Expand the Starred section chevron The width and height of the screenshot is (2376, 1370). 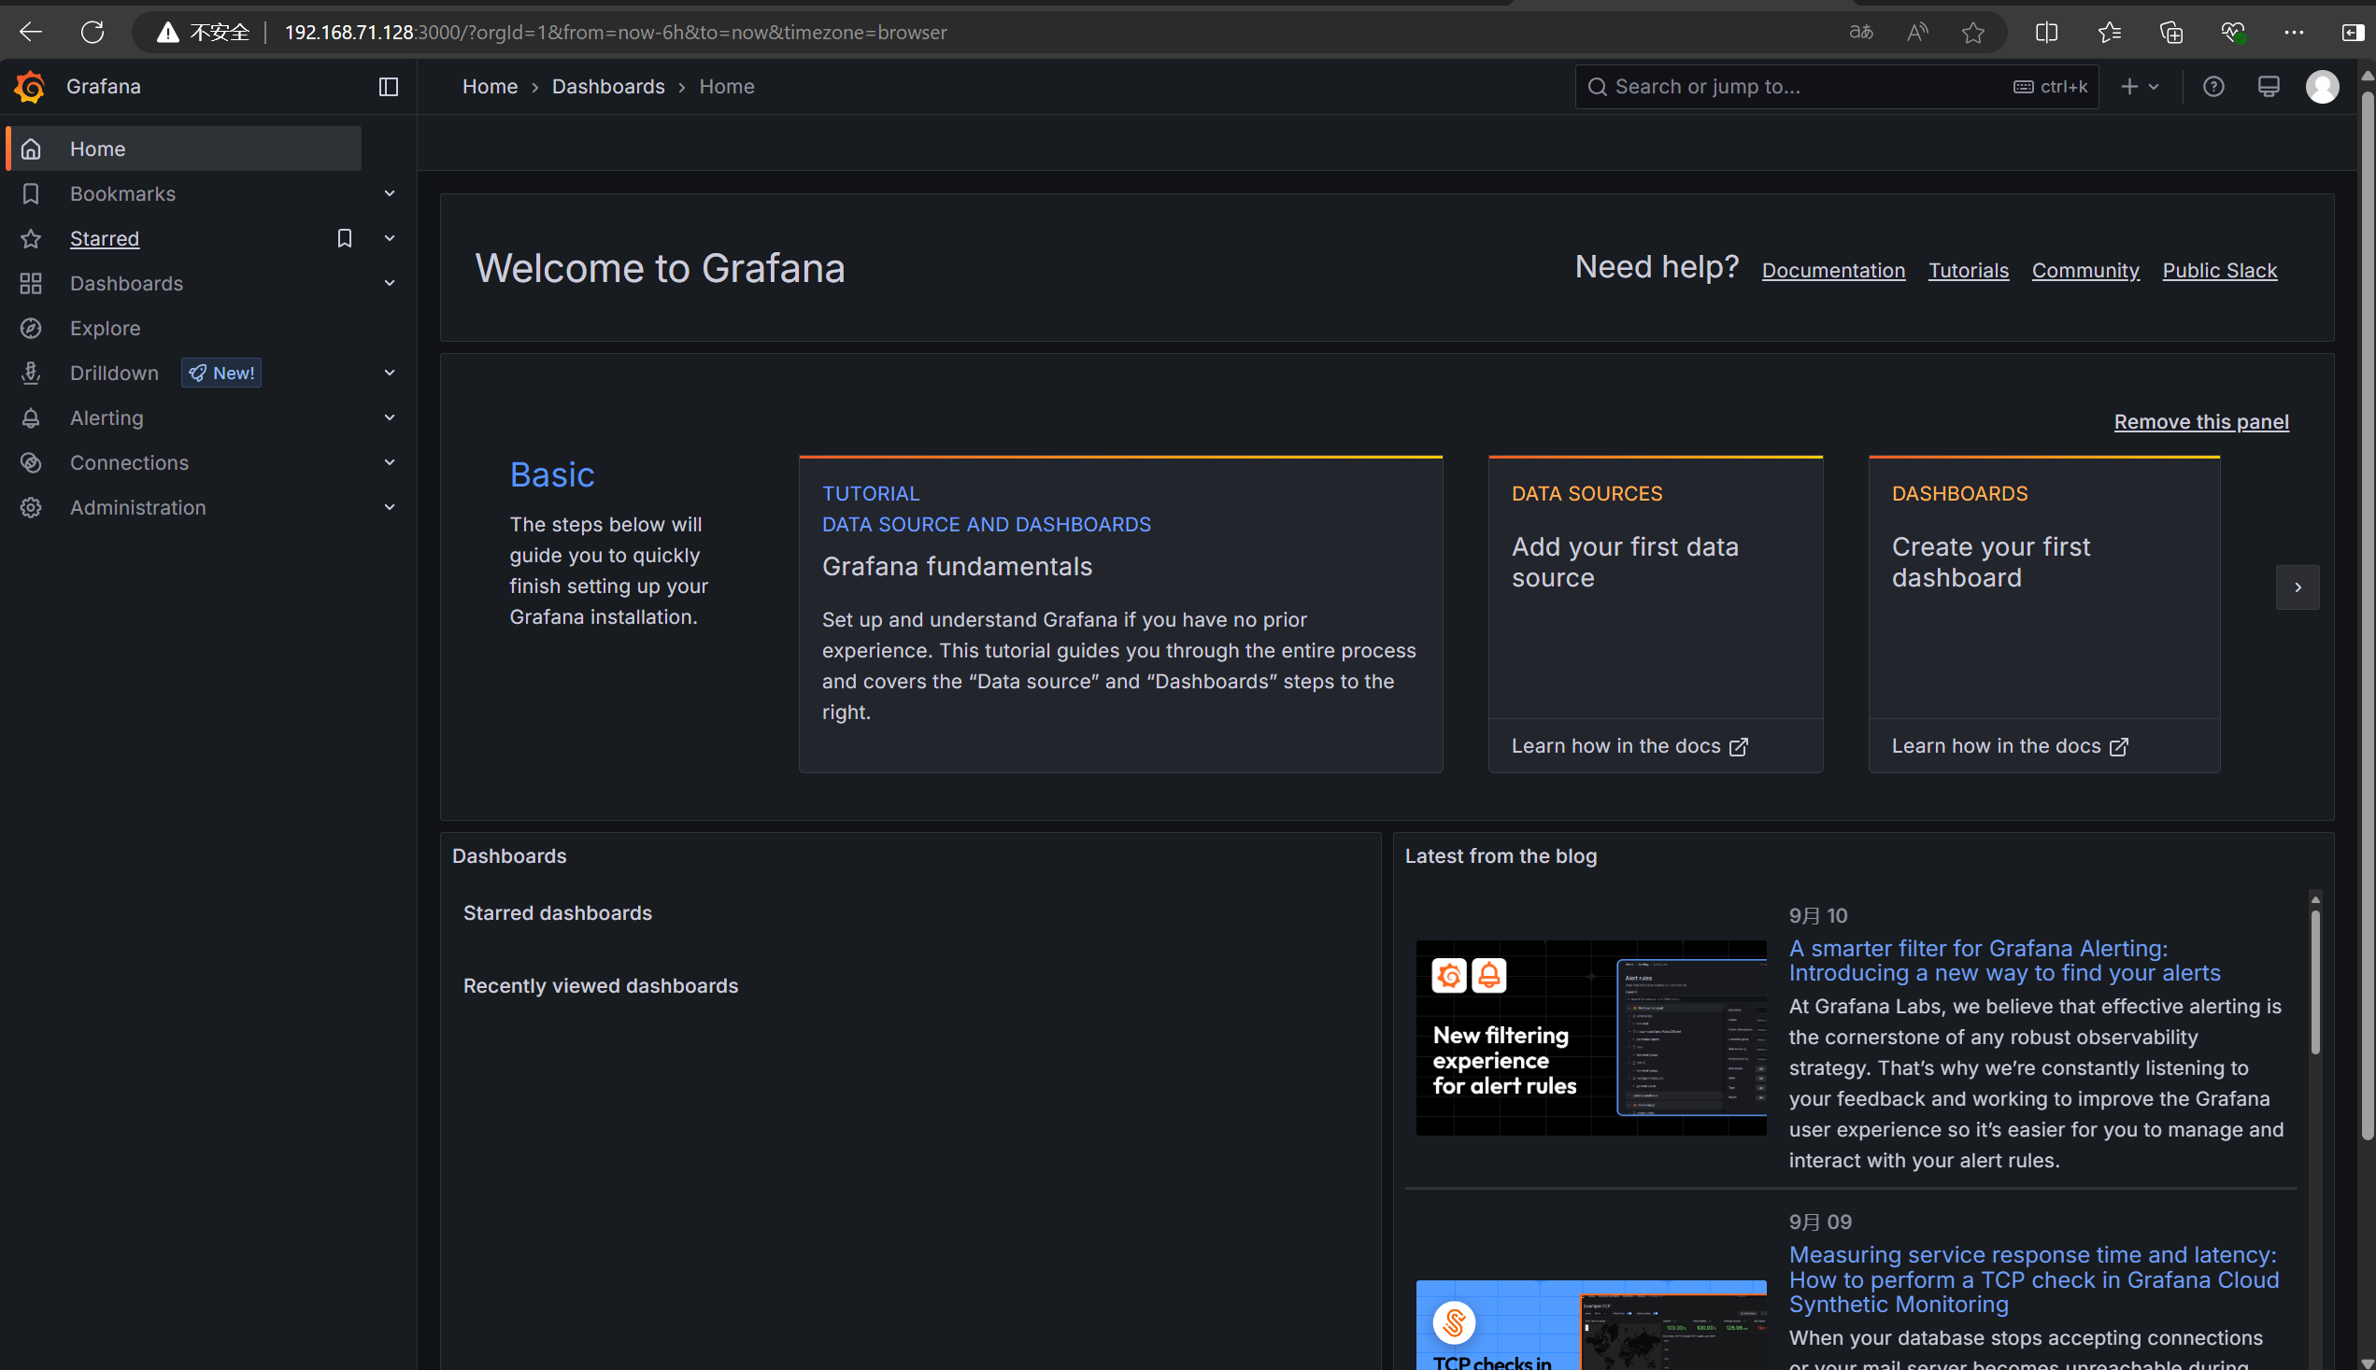389,239
